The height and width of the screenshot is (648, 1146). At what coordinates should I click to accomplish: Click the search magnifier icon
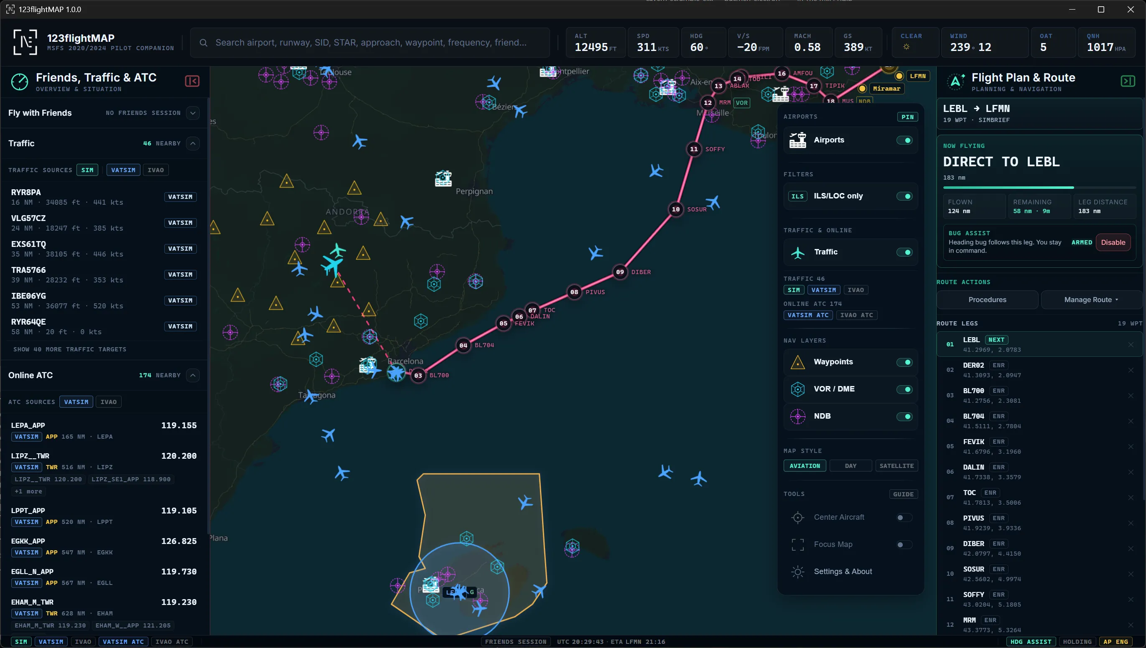(x=204, y=43)
